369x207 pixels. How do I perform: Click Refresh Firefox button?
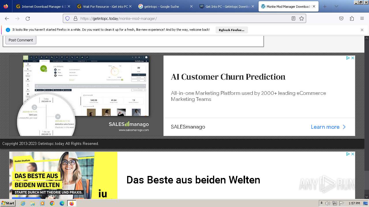click(x=231, y=30)
